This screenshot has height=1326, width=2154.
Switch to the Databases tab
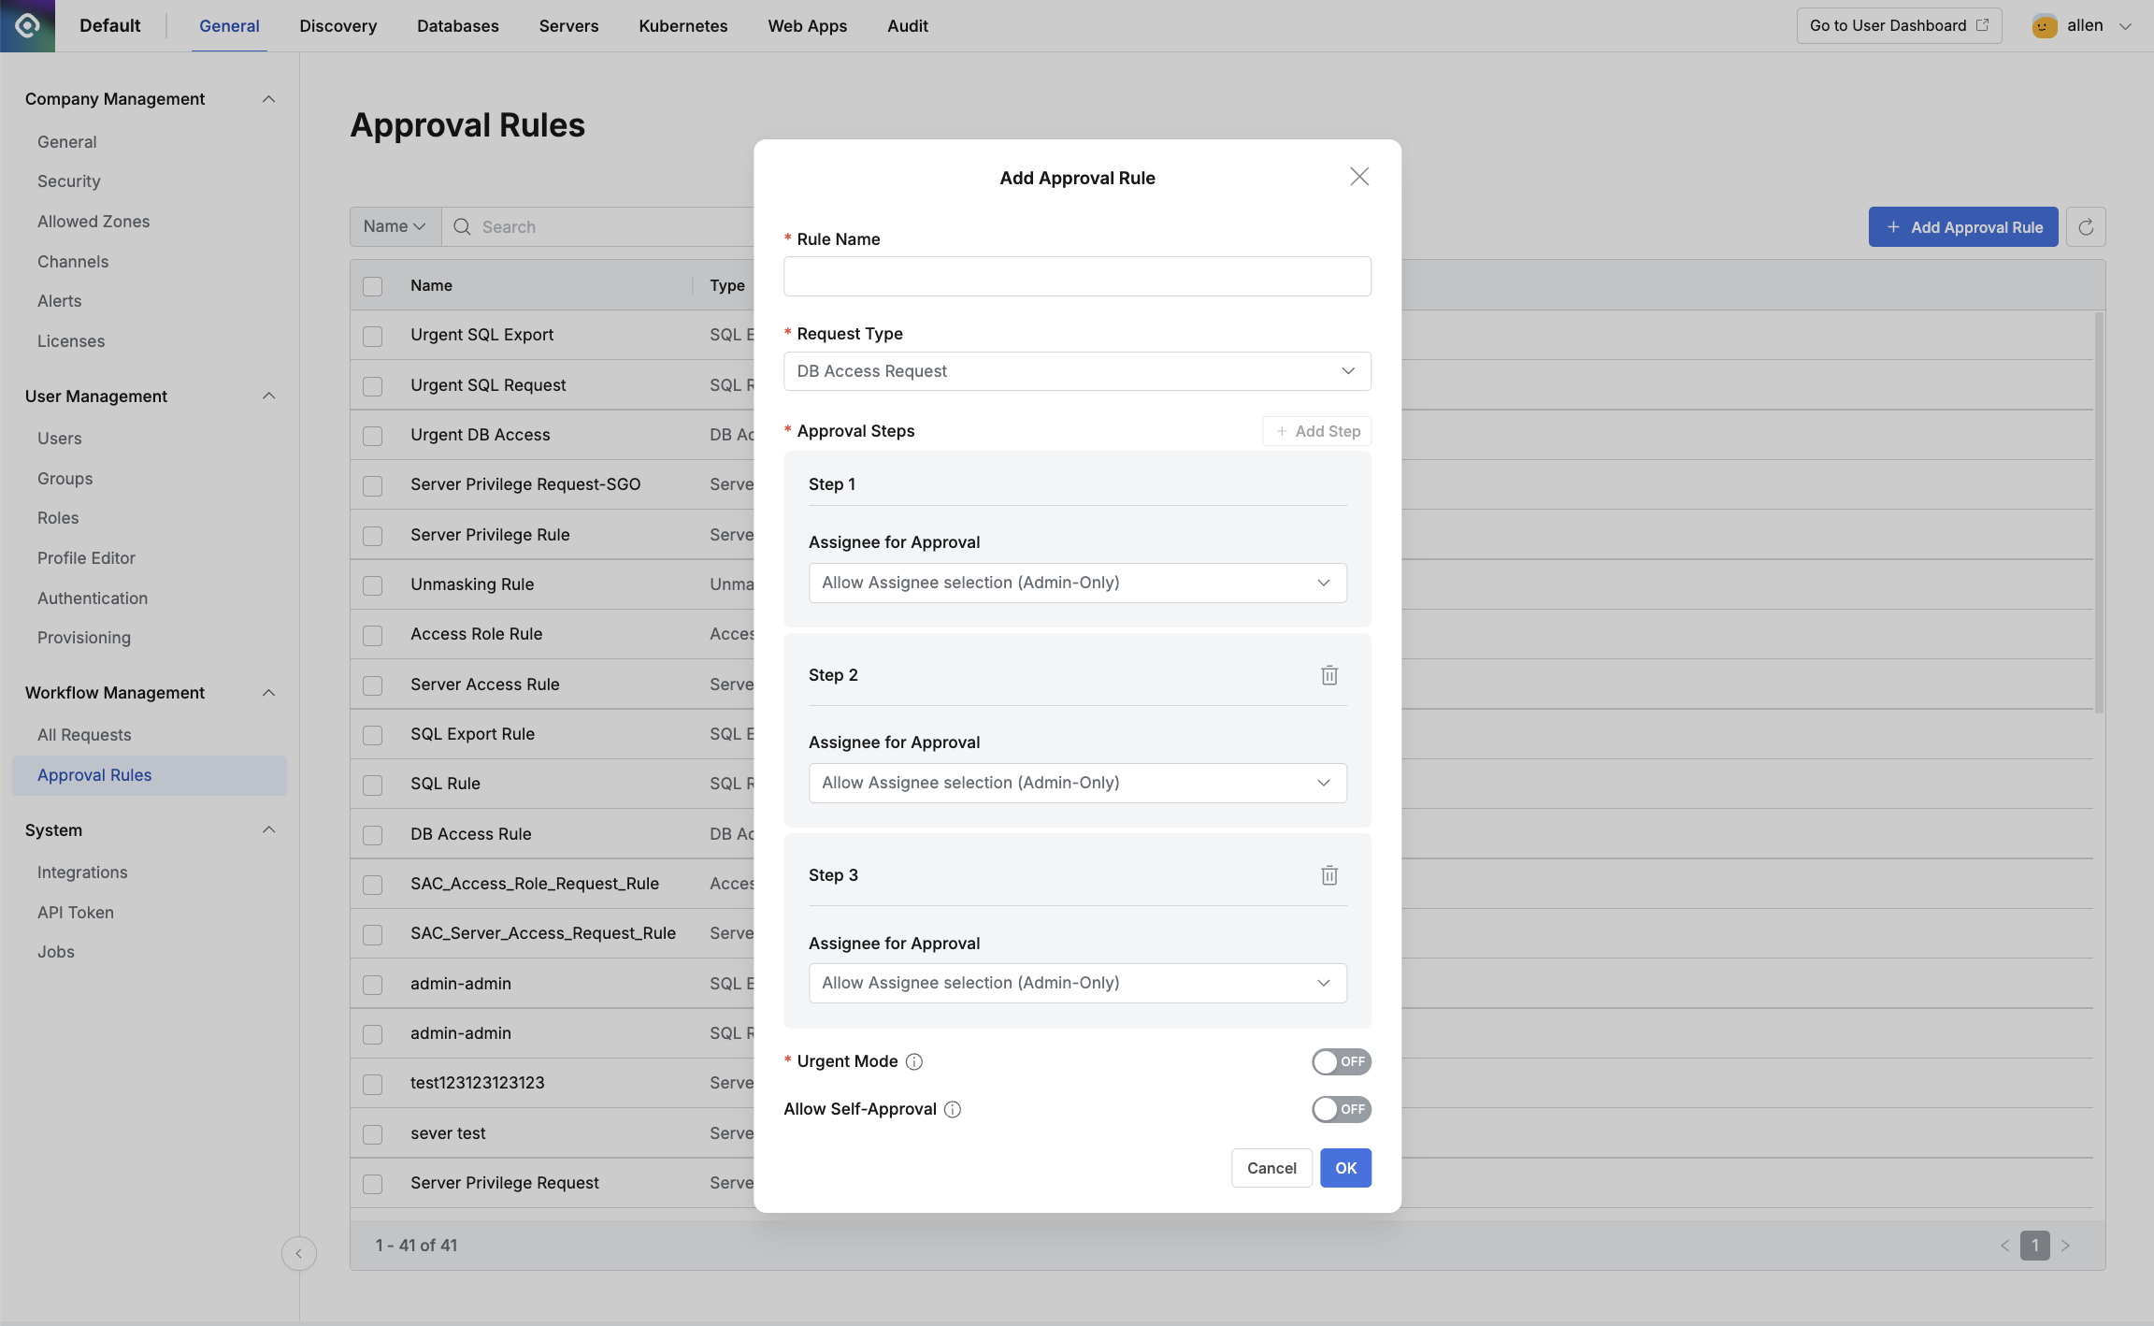(x=457, y=25)
